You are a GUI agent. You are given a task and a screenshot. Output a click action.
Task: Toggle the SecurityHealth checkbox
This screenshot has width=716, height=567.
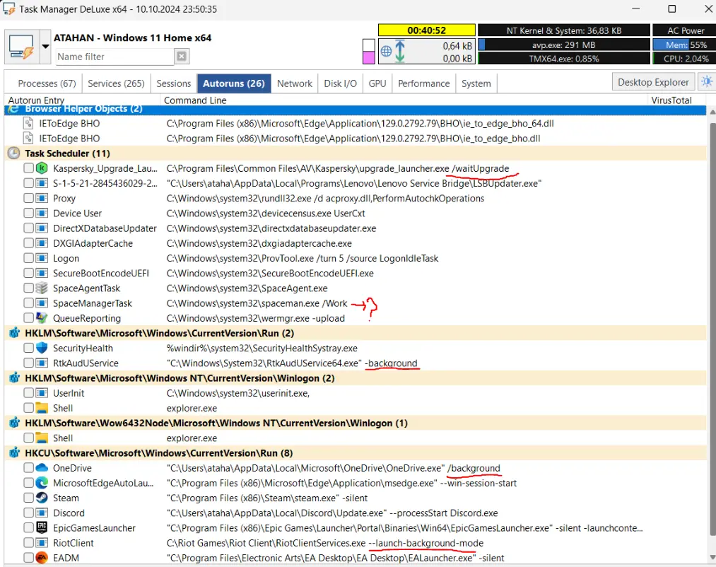click(x=29, y=348)
